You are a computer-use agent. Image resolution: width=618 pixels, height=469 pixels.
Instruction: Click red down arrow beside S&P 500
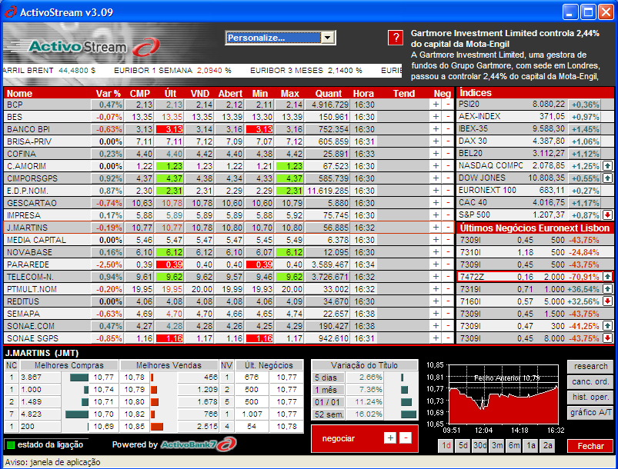tap(607, 215)
